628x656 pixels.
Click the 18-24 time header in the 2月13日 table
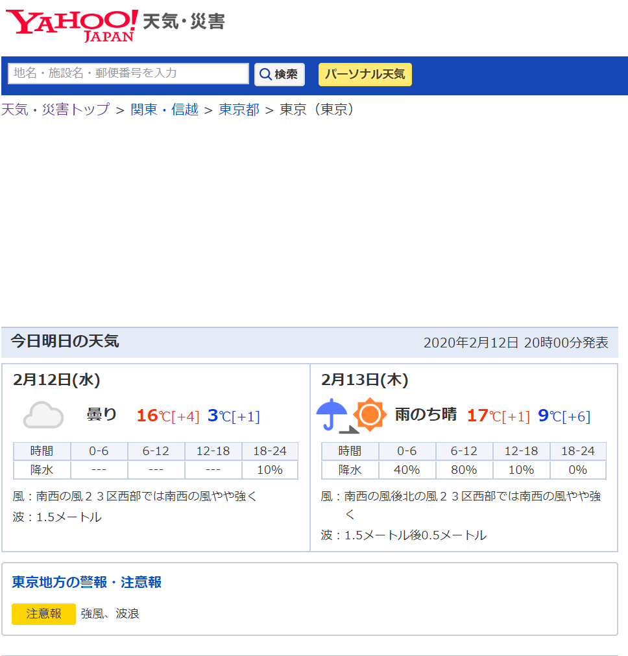click(578, 451)
